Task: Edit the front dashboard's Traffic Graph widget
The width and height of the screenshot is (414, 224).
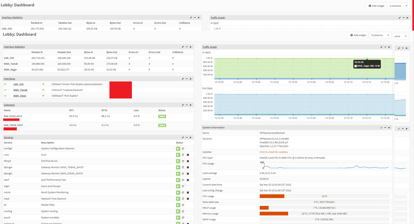Action: 381,47
